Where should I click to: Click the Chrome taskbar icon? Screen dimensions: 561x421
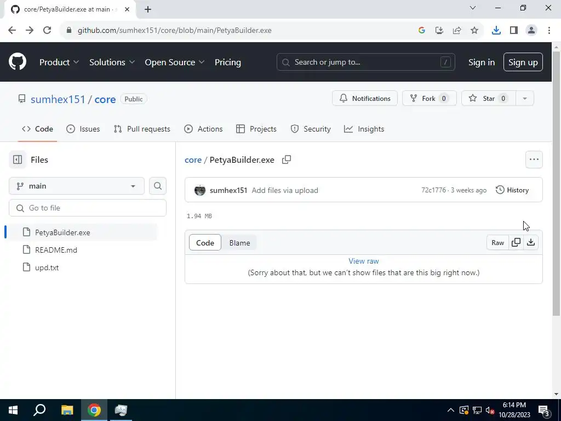coord(94,410)
